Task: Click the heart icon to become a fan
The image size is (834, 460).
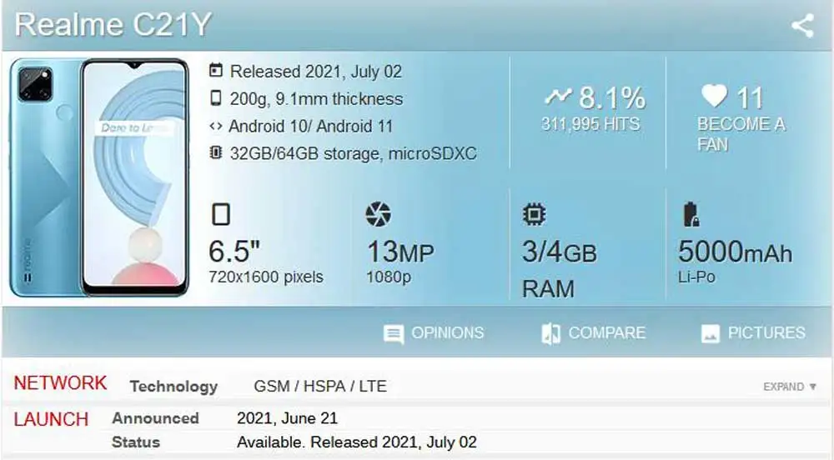Action: point(714,96)
